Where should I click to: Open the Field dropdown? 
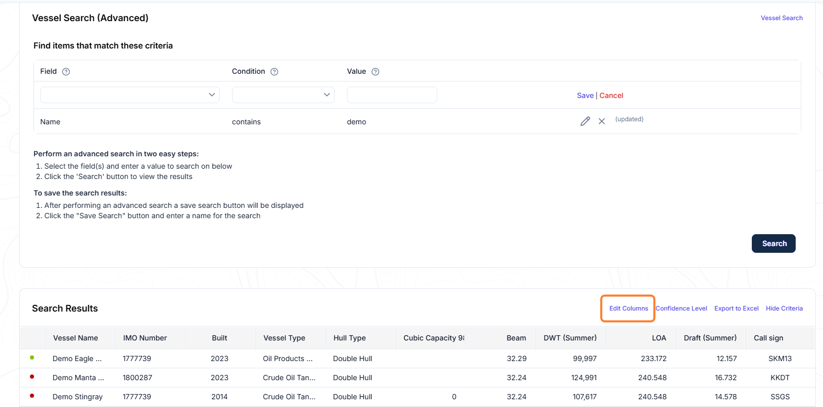130,95
